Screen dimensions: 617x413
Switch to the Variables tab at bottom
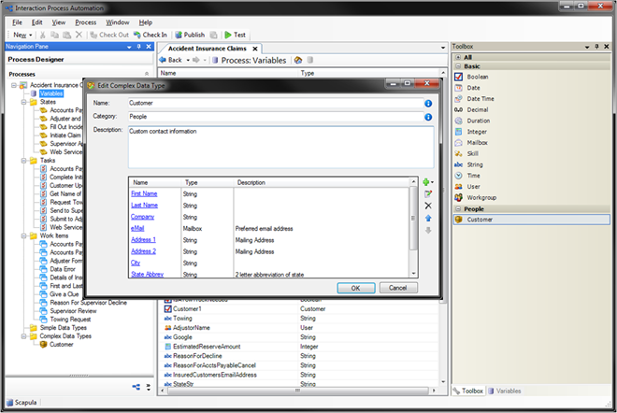coord(506,392)
